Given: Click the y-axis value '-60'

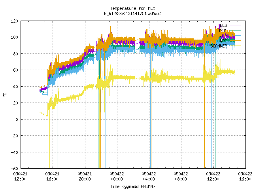Looking at the screenshot, I should [14, 169].
